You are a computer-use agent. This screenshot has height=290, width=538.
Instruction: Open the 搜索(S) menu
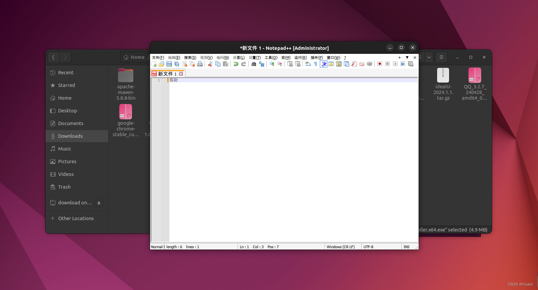point(190,58)
